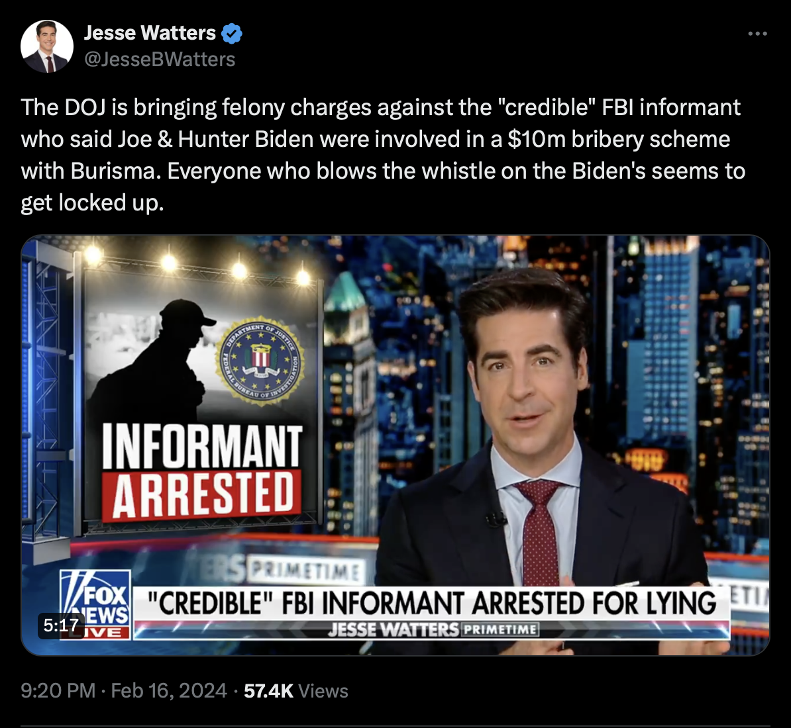Click the word Views in footer
The width and height of the screenshot is (791, 728).
point(323,691)
